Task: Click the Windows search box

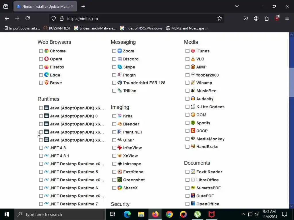Action: point(60,214)
